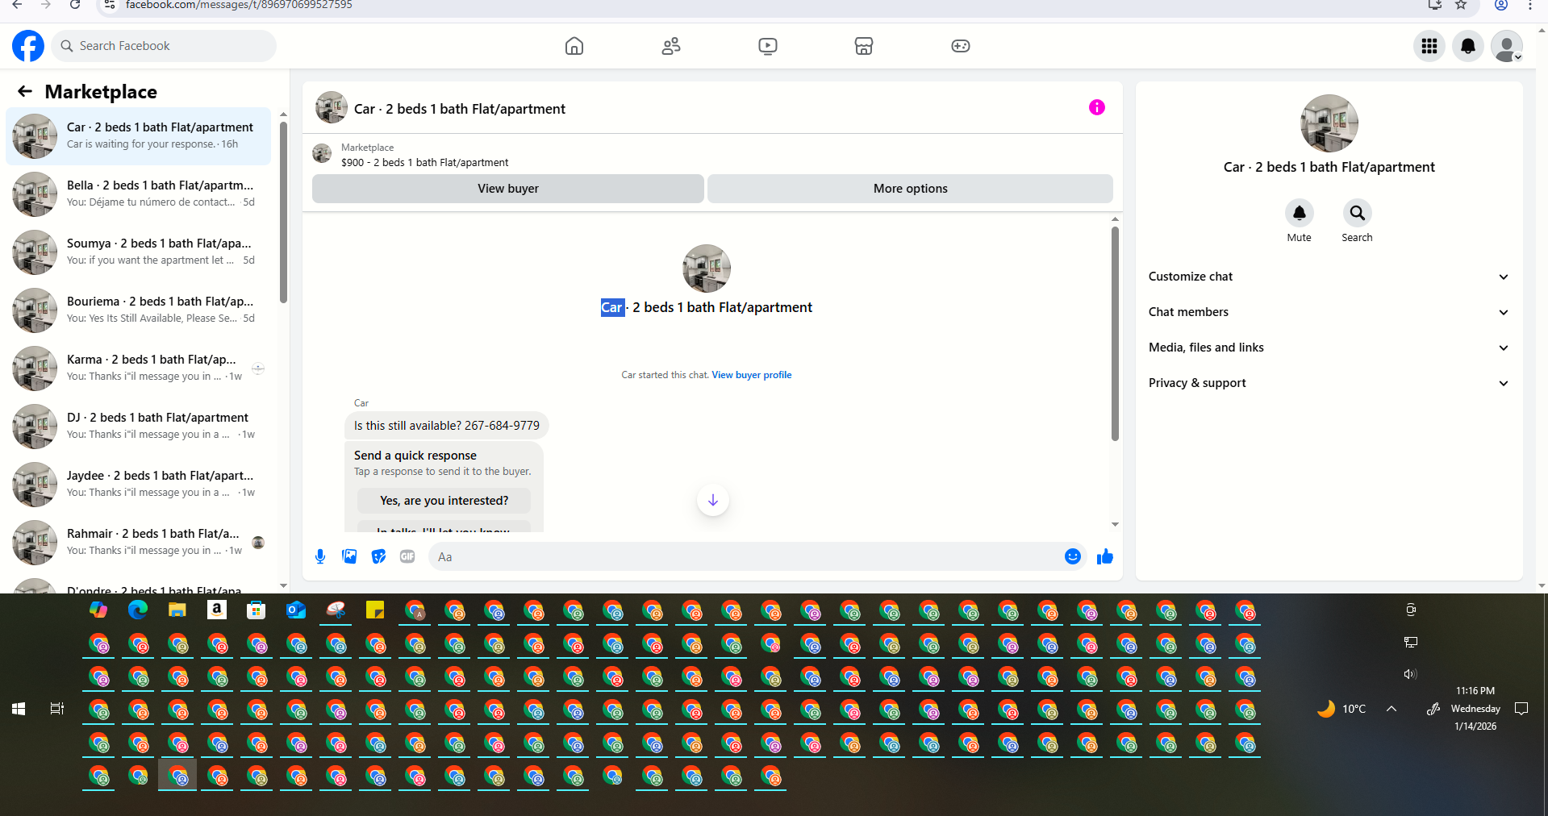This screenshot has width=1548, height=816.
Task: Open the conversation information icon
Action: [1097, 107]
